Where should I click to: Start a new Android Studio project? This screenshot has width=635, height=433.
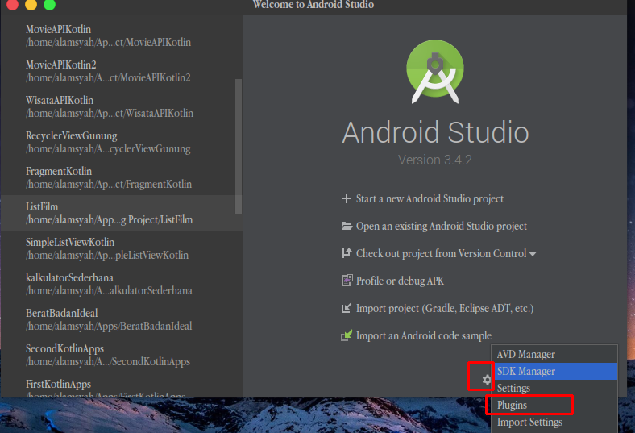click(430, 199)
